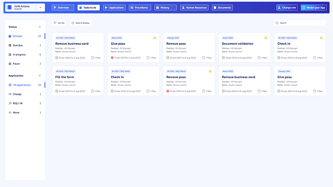
Task: Show tasks with Pause status
Action: click(25, 64)
